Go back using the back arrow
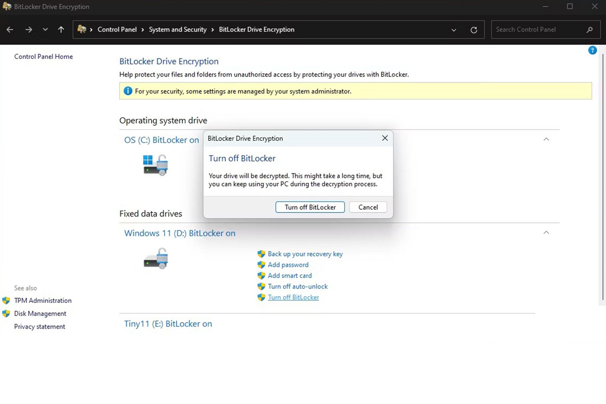Image resolution: width=606 pixels, height=404 pixels. point(10,30)
